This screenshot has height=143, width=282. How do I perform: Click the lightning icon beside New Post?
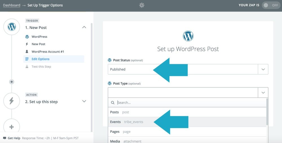point(27,44)
